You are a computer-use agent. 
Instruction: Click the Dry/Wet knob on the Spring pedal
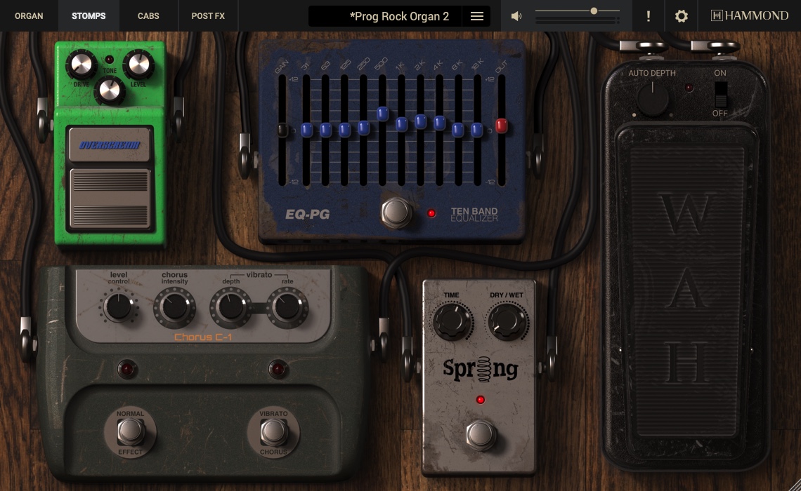[x=507, y=321]
